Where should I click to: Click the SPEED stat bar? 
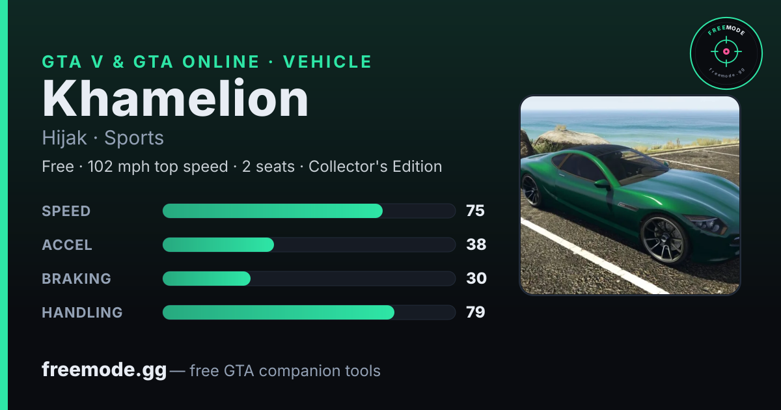308,211
